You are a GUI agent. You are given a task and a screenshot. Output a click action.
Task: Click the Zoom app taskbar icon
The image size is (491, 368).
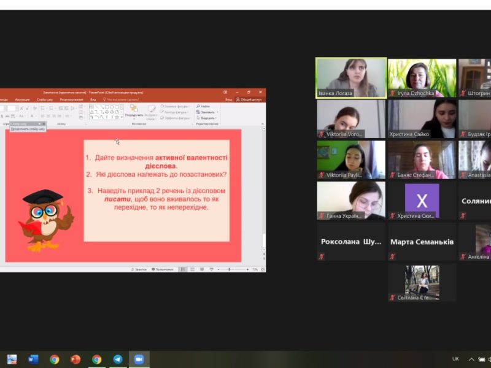[x=139, y=359]
